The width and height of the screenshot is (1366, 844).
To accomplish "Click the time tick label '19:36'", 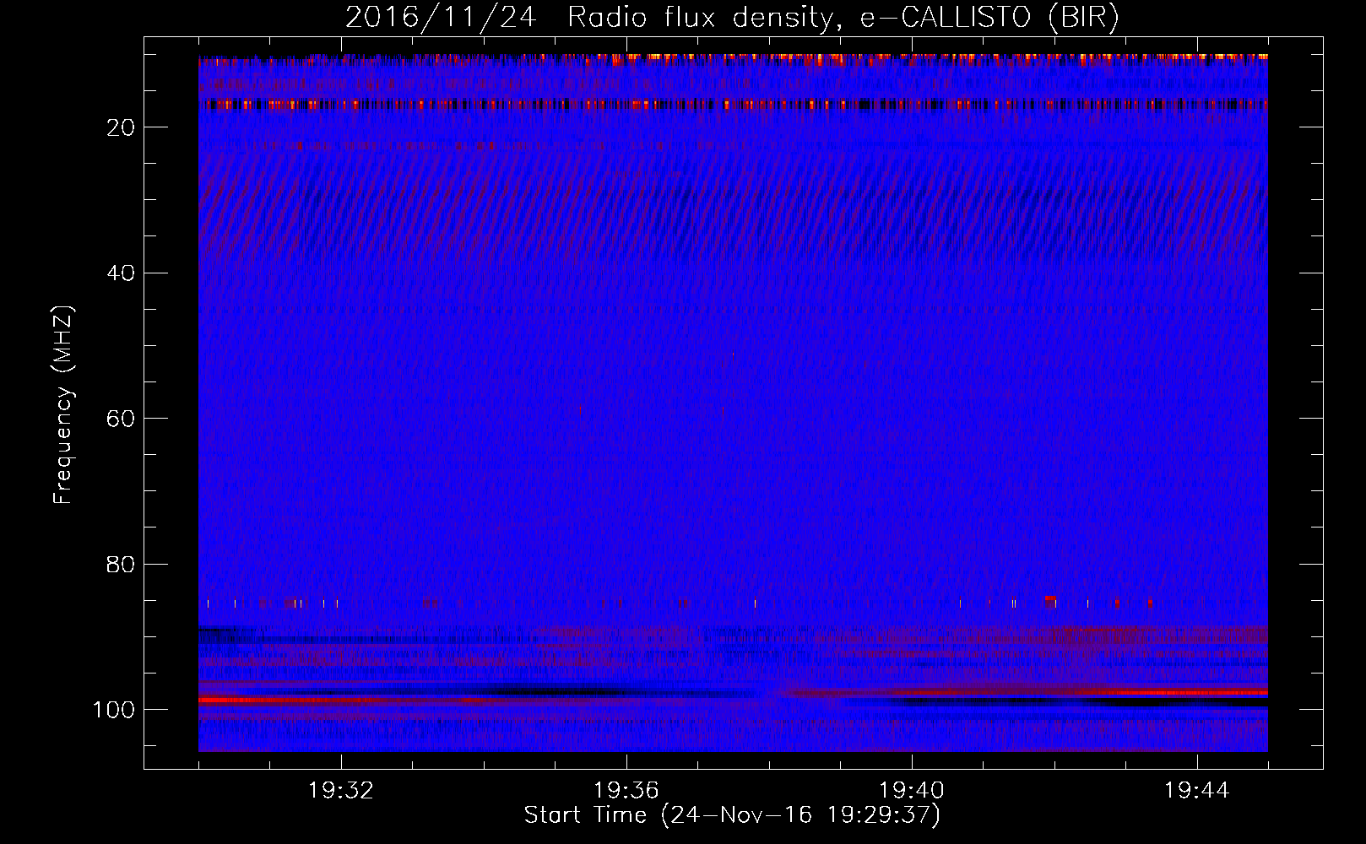I will click(x=626, y=791).
